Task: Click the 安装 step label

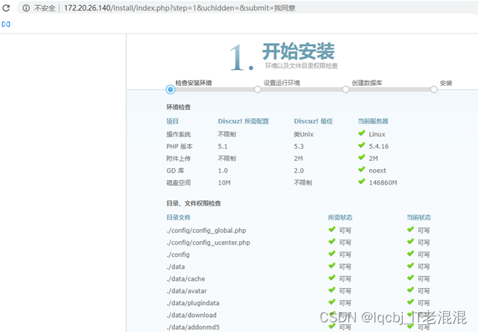Action: click(x=446, y=83)
